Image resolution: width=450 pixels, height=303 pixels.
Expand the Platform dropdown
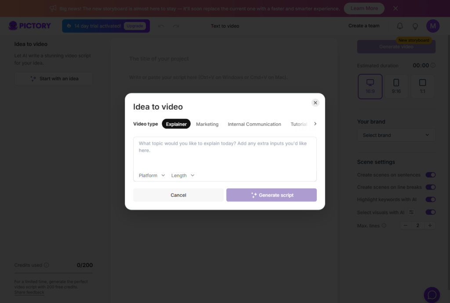coord(152,175)
